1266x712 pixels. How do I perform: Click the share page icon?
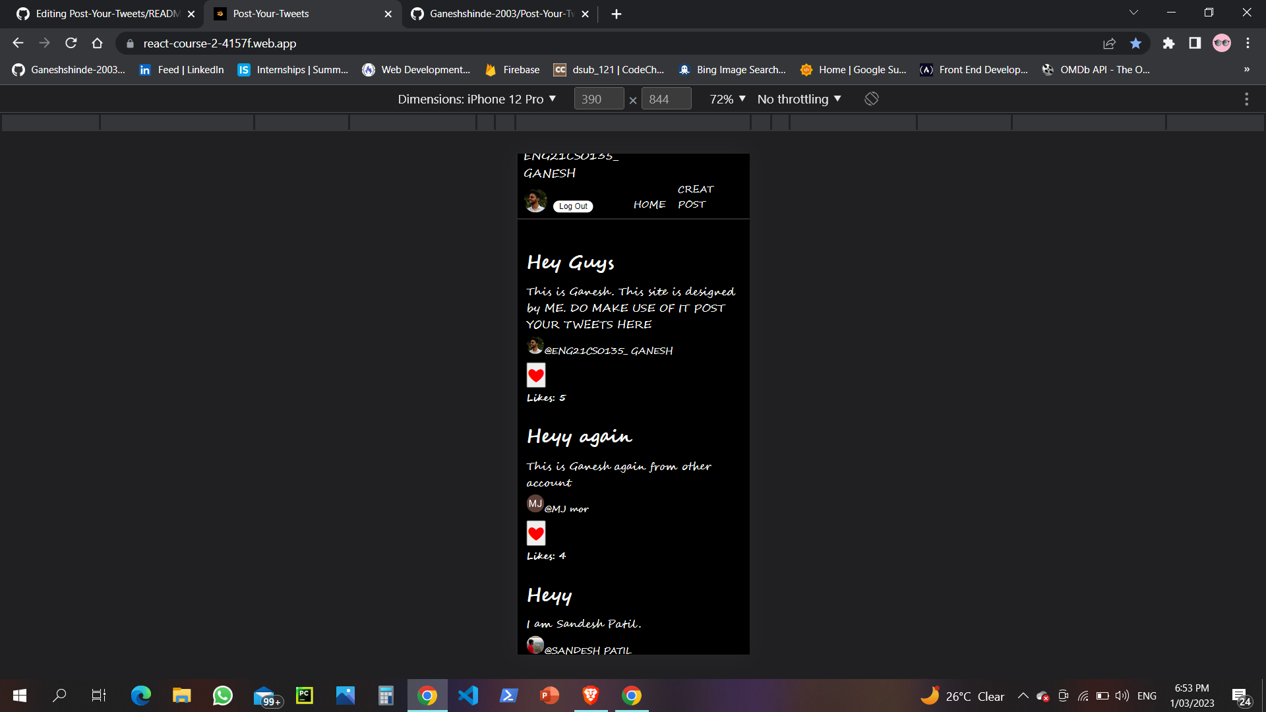pyautogui.click(x=1109, y=44)
